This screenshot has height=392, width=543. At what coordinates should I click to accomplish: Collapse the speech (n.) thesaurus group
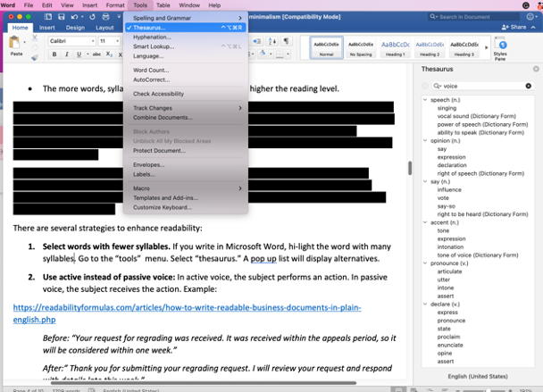tap(425, 100)
